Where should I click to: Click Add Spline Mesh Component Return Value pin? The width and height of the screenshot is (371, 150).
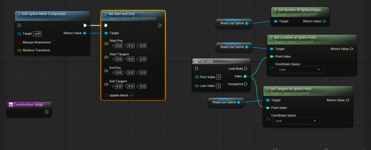pyautogui.click(x=84, y=33)
